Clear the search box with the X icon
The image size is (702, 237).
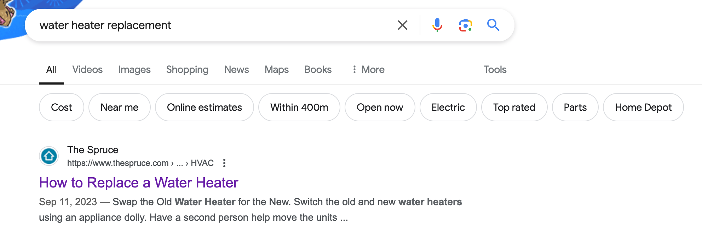402,25
